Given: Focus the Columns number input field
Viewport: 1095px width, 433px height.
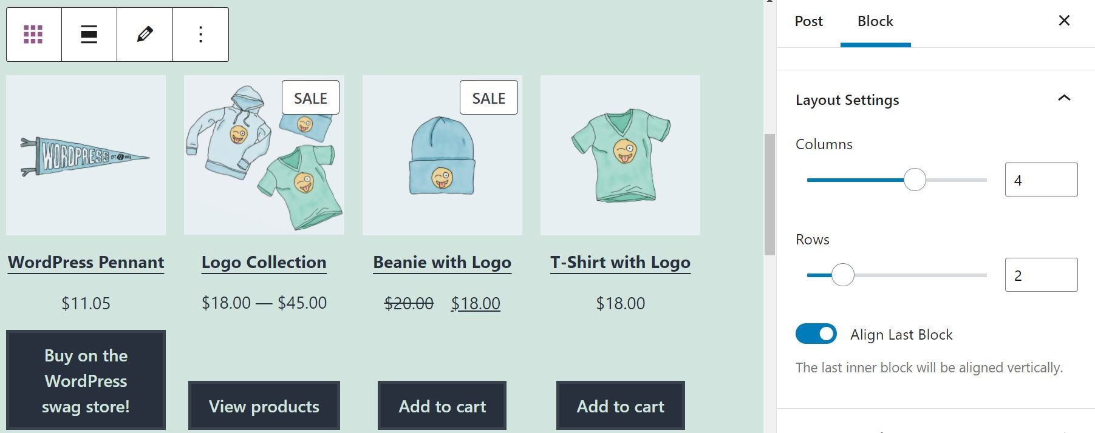Looking at the screenshot, I should (1041, 180).
